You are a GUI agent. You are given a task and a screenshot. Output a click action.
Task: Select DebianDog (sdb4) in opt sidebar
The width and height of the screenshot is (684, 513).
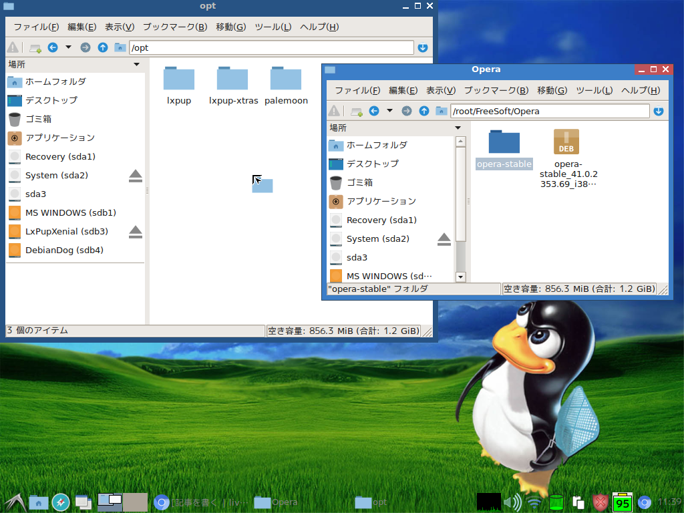tap(75, 250)
